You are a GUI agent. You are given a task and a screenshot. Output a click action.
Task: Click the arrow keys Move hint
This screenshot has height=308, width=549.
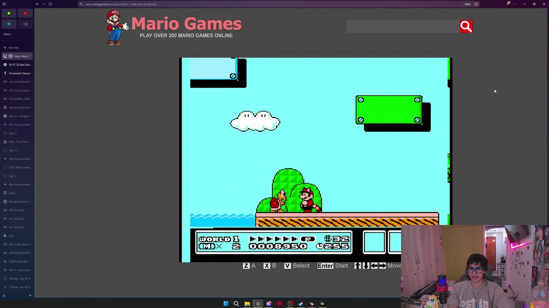pos(377,266)
